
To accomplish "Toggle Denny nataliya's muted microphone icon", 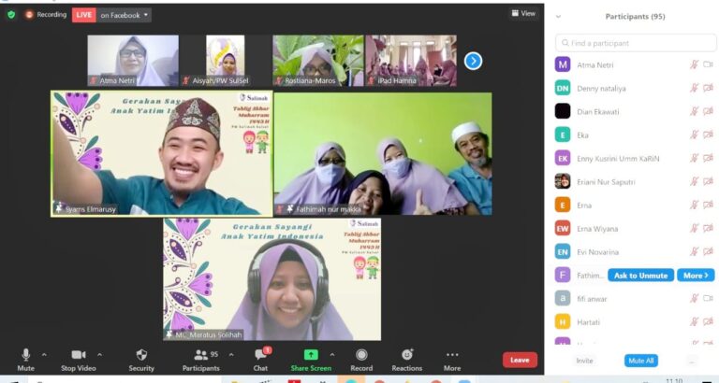I will click(695, 88).
